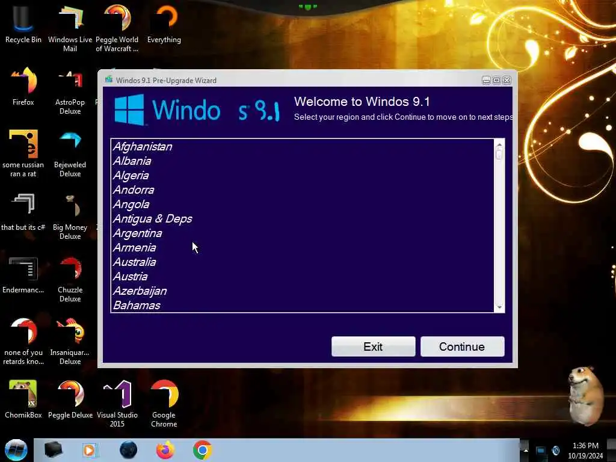Open the Firefox desktop icon
Screen dimensions: 616x462
click(x=23, y=87)
